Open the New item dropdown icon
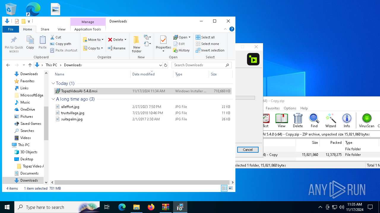Screen dimensions: 380x213 (x=148, y=37)
